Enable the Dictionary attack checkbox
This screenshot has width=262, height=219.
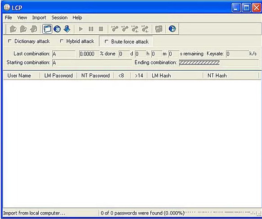click(10, 41)
